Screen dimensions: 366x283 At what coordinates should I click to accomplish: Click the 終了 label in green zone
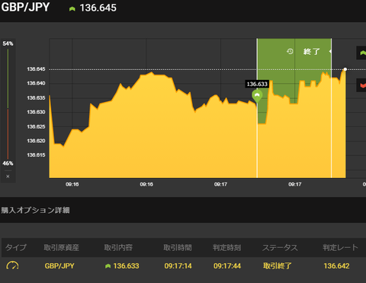[x=311, y=52]
